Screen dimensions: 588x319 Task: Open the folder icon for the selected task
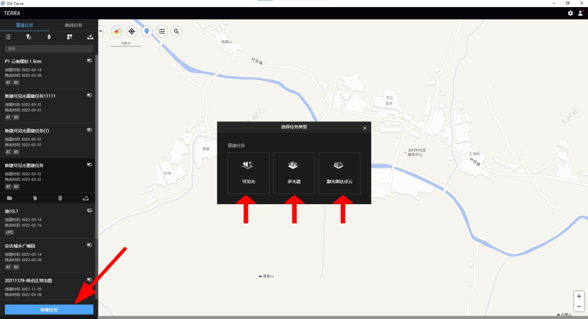[x=9, y=198]
